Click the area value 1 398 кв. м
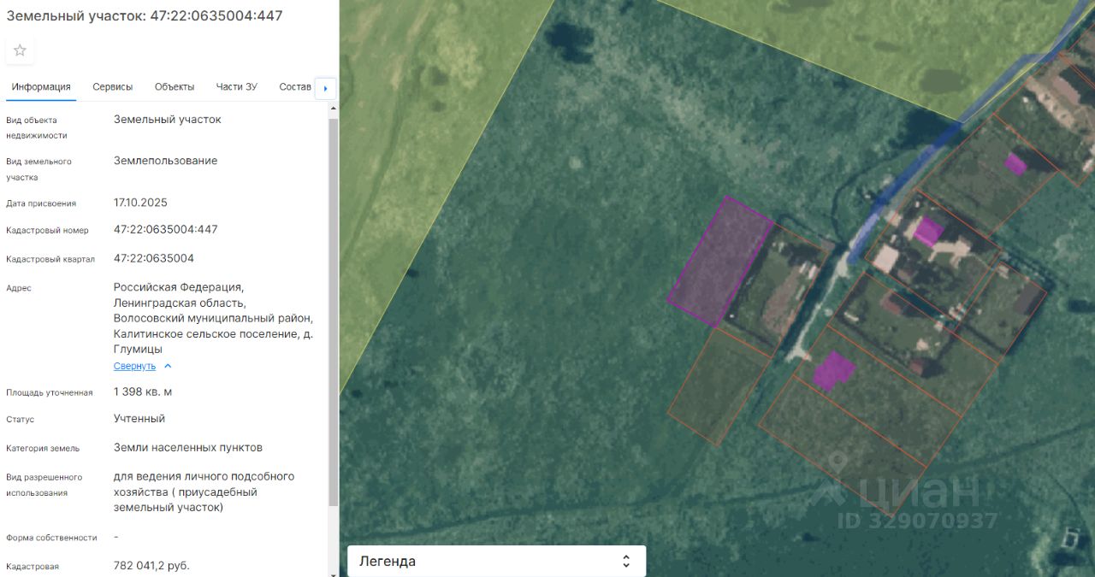This screenshot has height=577, width=1095. coord(143,392)
